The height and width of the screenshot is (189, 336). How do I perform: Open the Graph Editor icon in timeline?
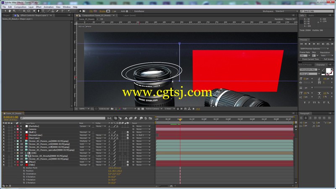tap(150, 118)
